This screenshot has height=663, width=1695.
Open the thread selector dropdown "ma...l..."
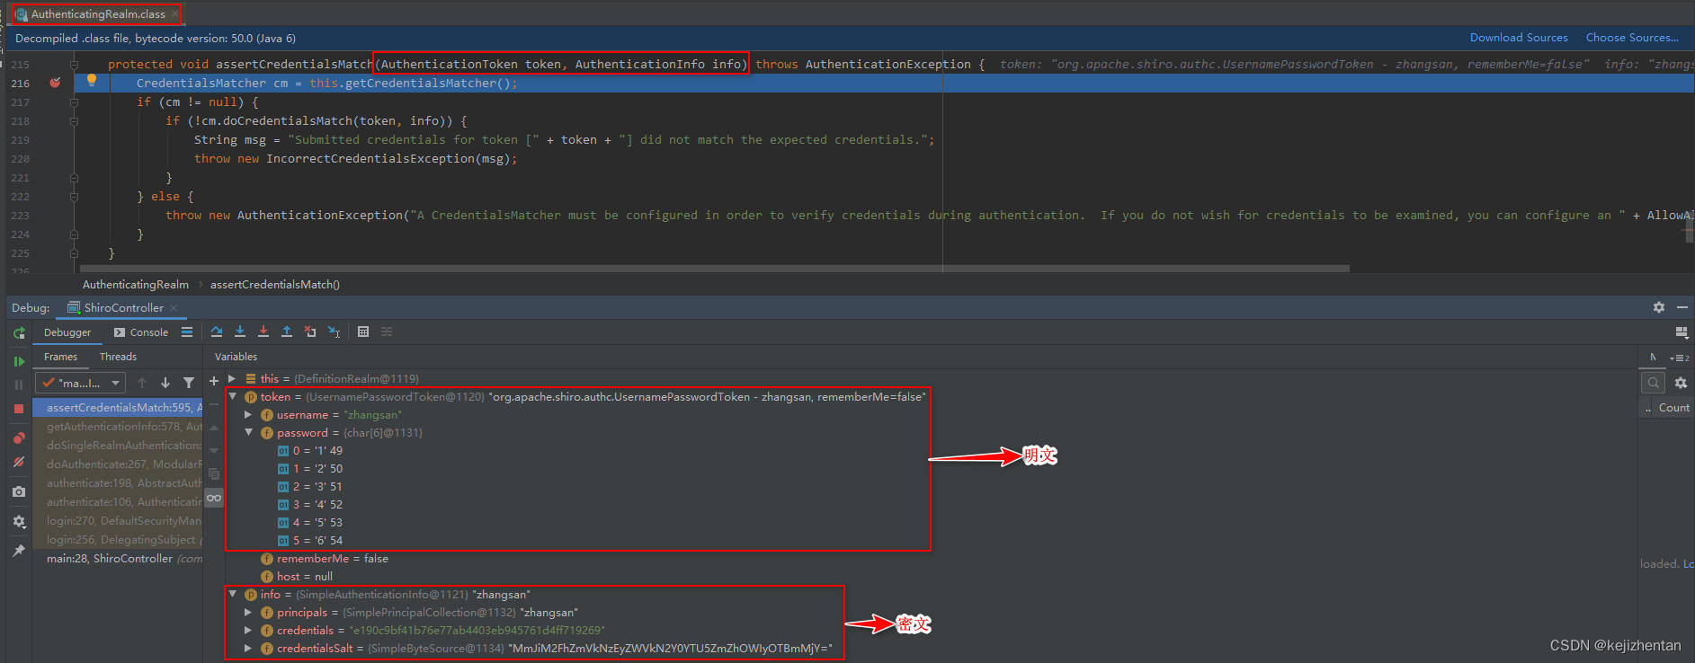click(x=80, y=383)
